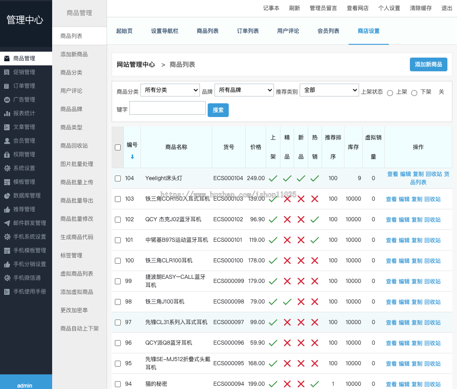Click the 数据库管理 pie icon
Screen dimensions: 457x389
[7, 196]
